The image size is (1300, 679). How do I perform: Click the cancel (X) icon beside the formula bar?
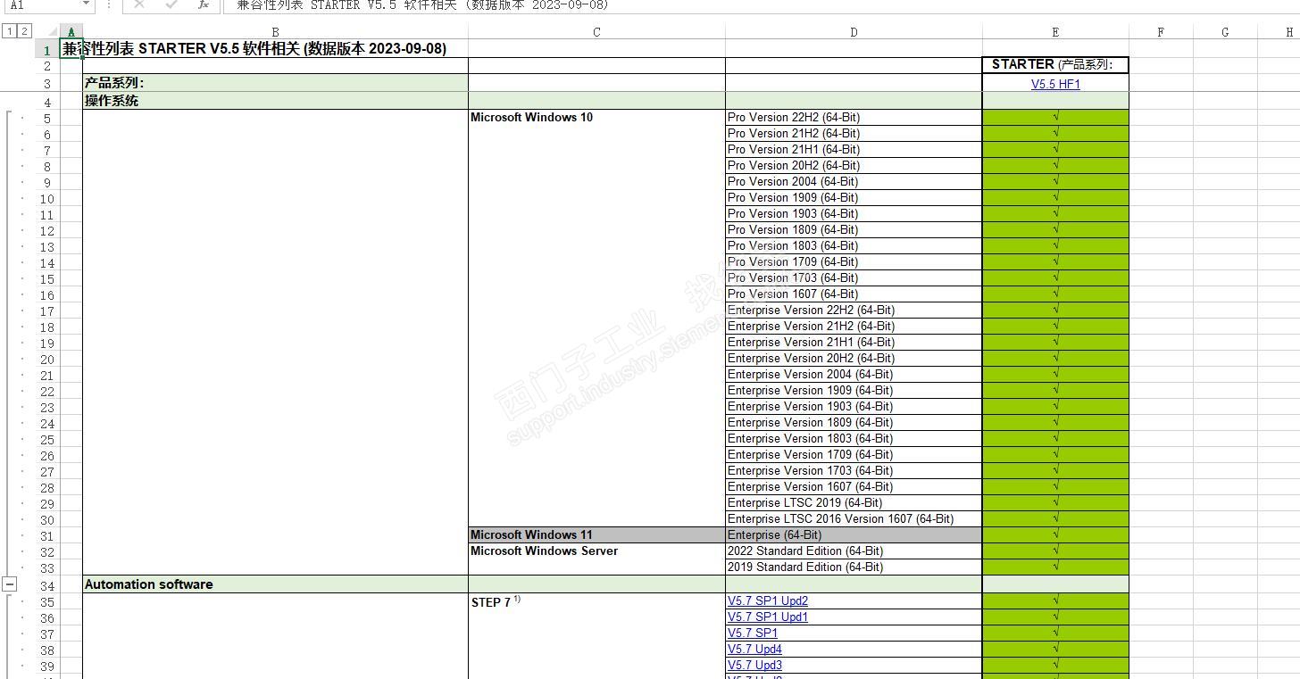click(x=139, y=4)
